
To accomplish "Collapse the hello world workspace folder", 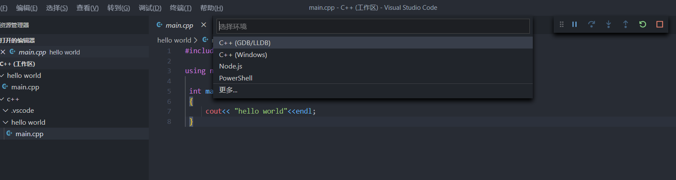I will pyautogui.click(x=2, y=75).
